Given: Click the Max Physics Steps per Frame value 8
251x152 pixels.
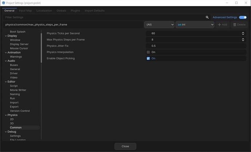Looking at the screenshot, I should coord(152,40).
